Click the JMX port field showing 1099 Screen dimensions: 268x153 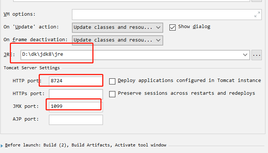(x=76, y=106)
